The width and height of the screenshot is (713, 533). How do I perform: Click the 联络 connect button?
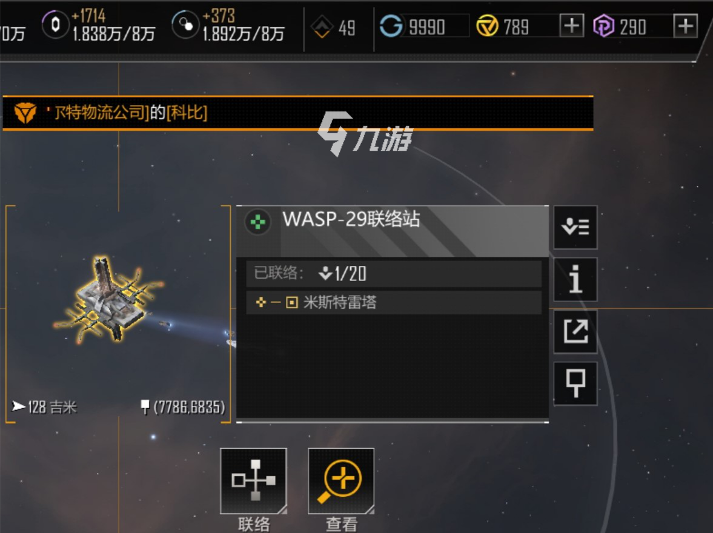click(x=253, y=481)
